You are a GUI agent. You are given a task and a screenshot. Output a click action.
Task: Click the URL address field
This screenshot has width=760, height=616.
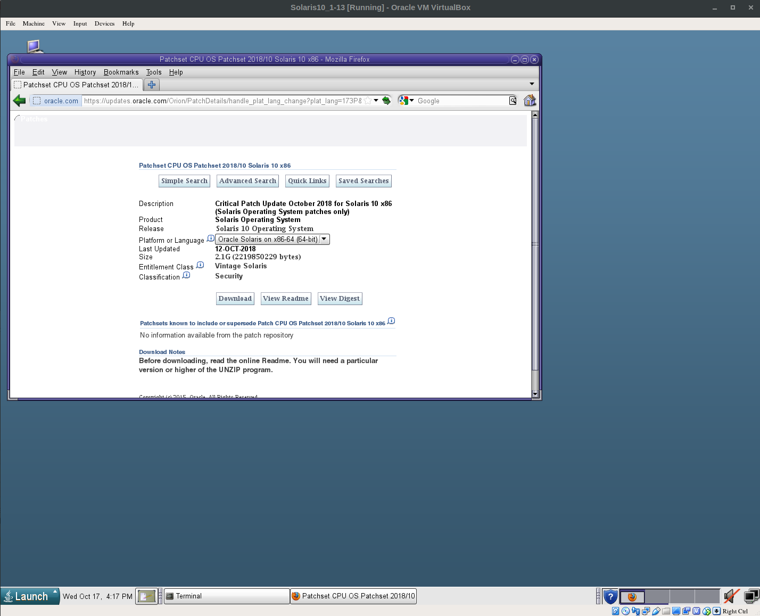[x=222, y=101]
